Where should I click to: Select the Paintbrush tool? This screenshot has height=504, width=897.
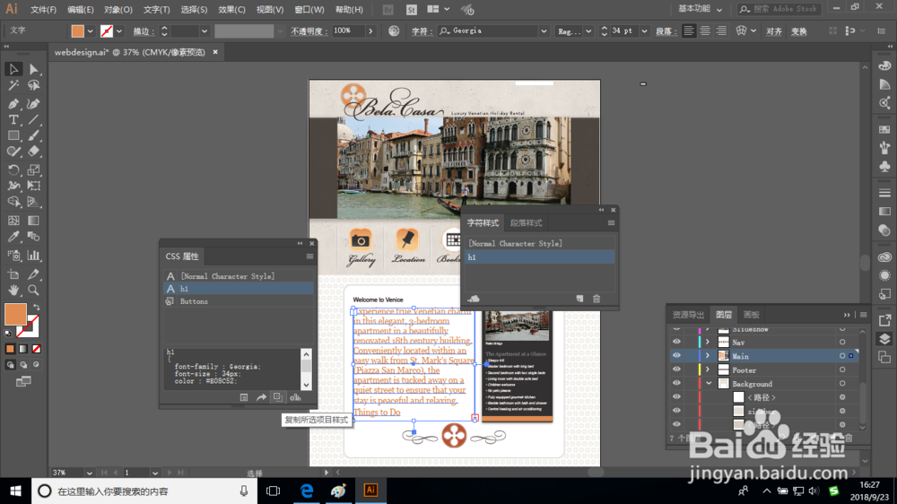34,136
